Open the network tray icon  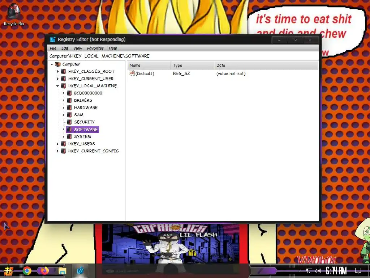click(x=309, y=271)
